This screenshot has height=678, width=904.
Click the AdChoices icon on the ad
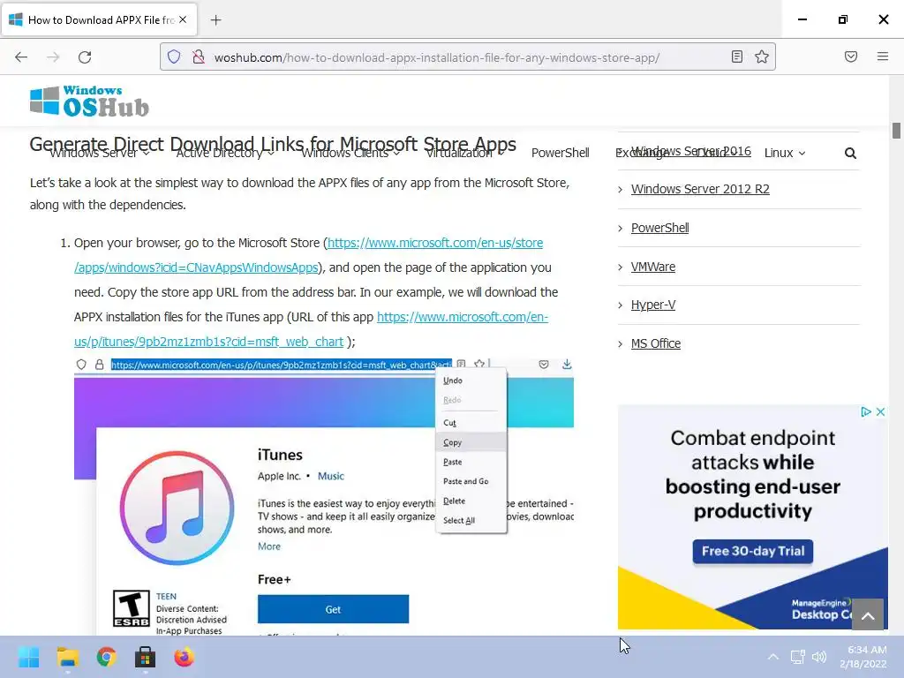tap(866, 411)
